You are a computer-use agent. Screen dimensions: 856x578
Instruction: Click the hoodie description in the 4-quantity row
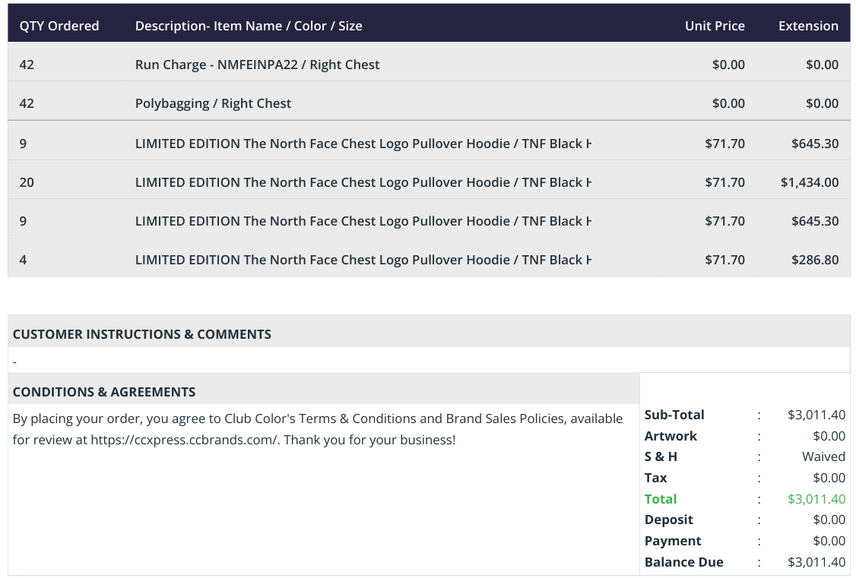[x=363, y=260]
